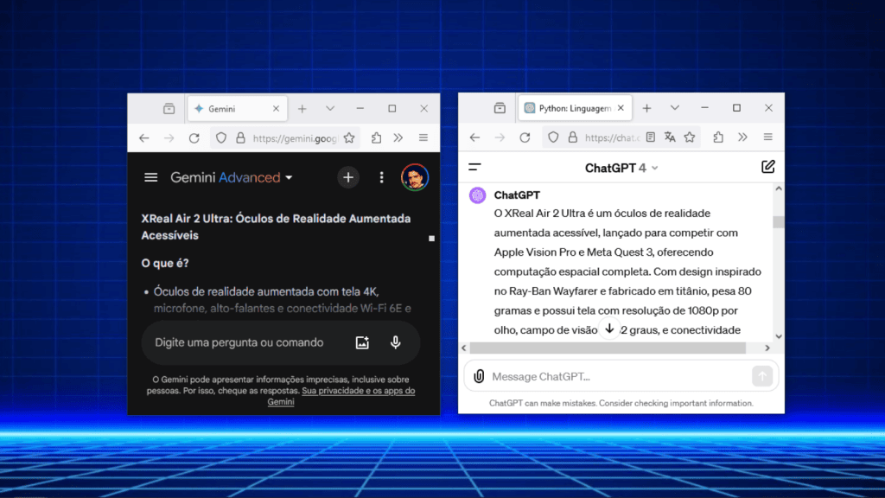This screenshot has width=885, height=498.
Task: Attach a file using the ChatGPT paperclip
Action: pos(479,376)
